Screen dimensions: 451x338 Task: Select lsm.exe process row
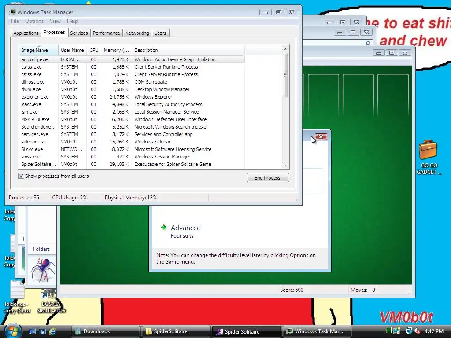coord(132,112)
